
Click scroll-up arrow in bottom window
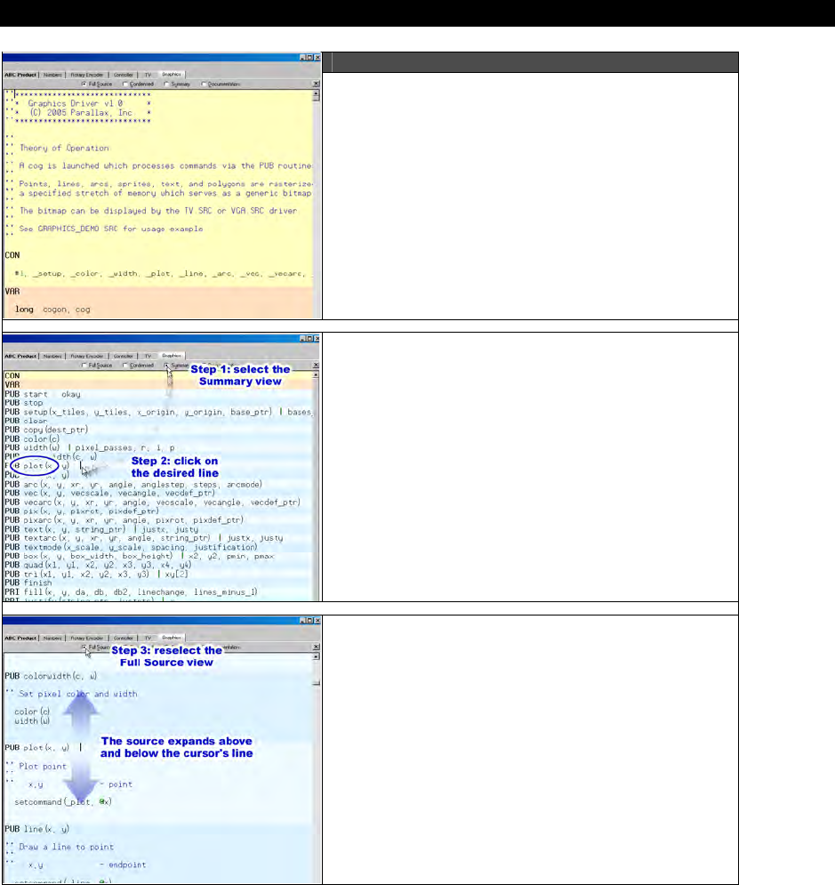tap(316, 656)
